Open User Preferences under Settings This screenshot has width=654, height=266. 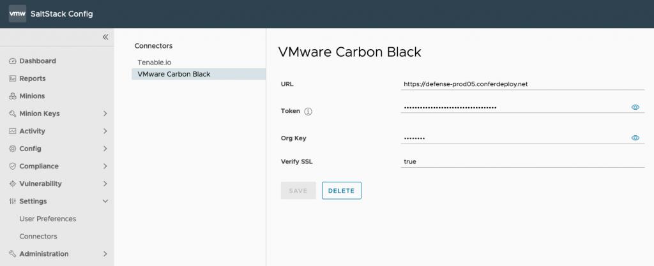[x=48, y=219]
